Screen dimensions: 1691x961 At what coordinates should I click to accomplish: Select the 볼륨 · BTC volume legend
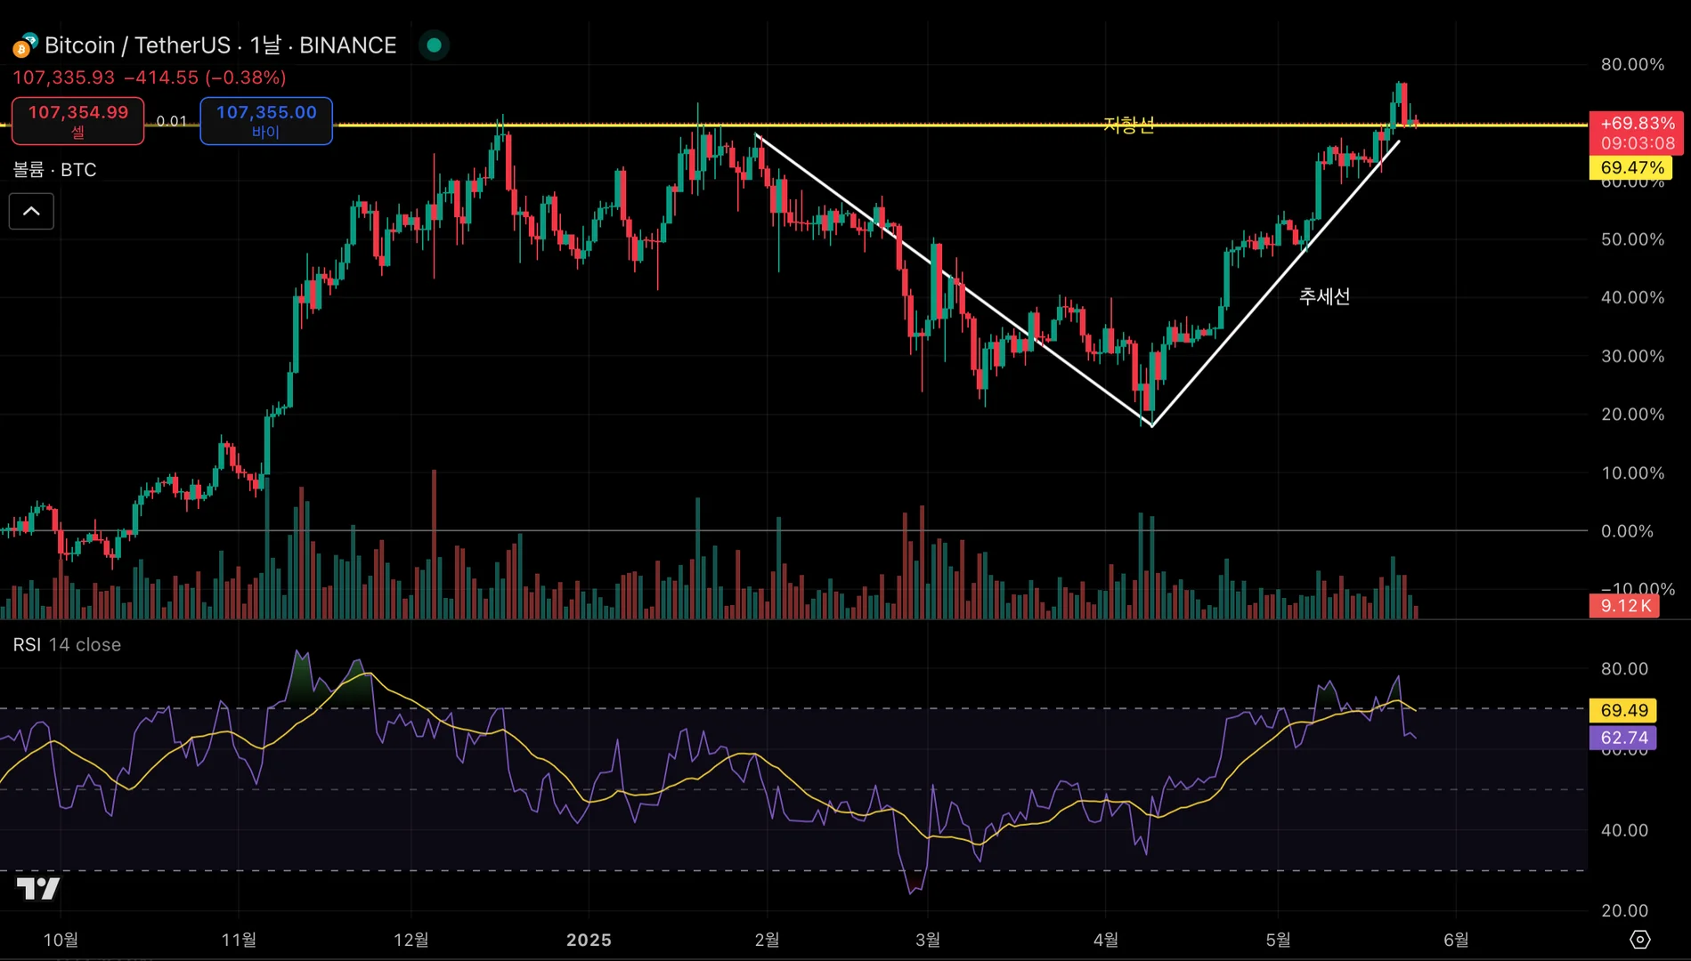point(54,169)
